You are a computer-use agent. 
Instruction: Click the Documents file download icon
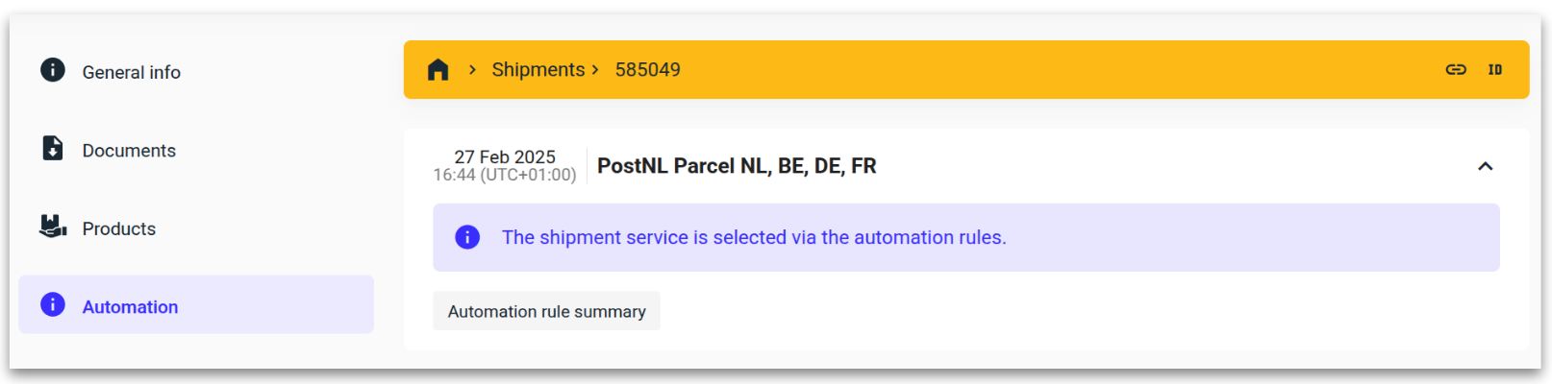click(53, 148)
